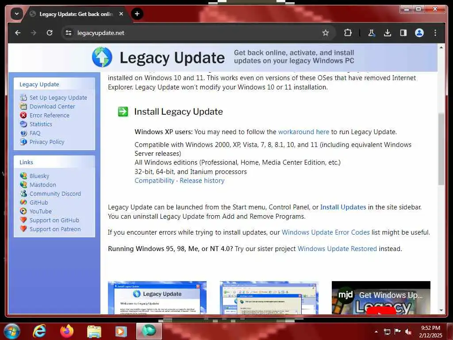This screenshot has width=453, height=340.
Task: Open Set Up Legacy Update sidebar link
Action: tap(58, 98)
